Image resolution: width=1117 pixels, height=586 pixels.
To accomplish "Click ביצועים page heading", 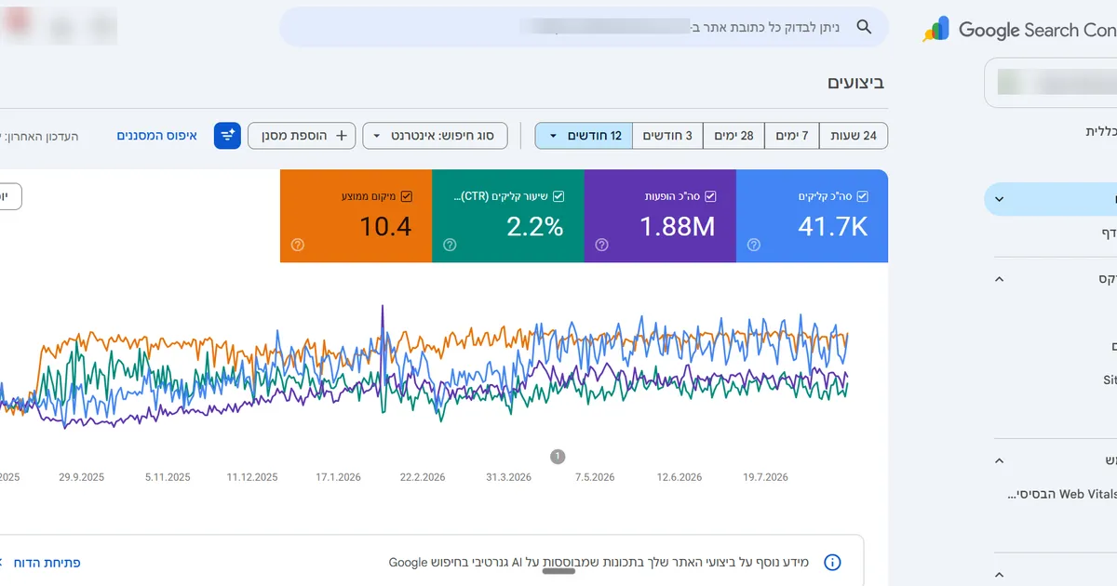I will click(x=855, y=83).
